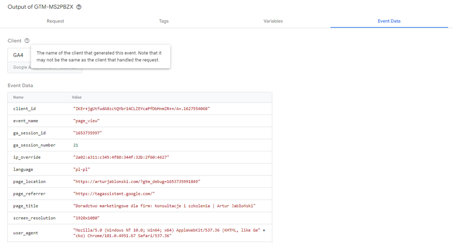Image resolution: width=453 pixels, height=243 pixels.
Task: Click the help icon next to Client
Action: coord(27,41)
